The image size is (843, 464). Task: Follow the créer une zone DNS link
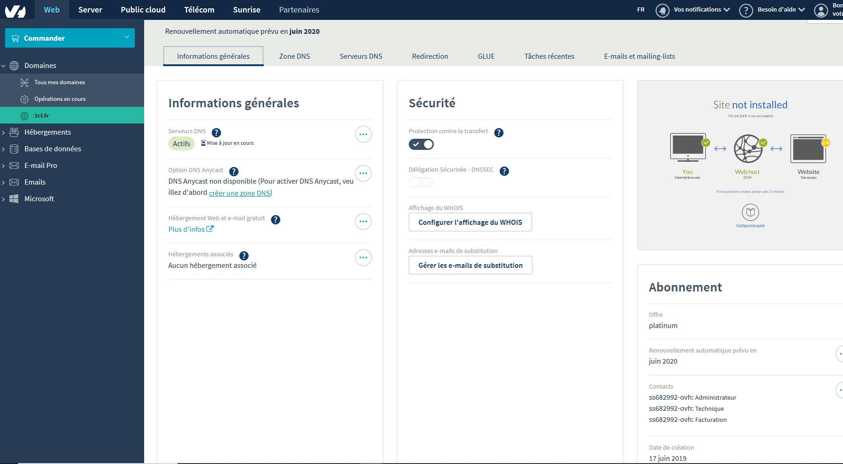point(240,193)
